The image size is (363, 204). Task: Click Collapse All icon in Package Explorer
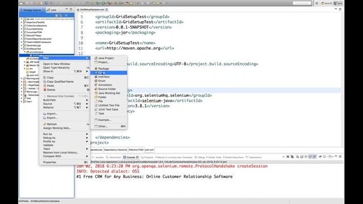click(x=57, y=15)
